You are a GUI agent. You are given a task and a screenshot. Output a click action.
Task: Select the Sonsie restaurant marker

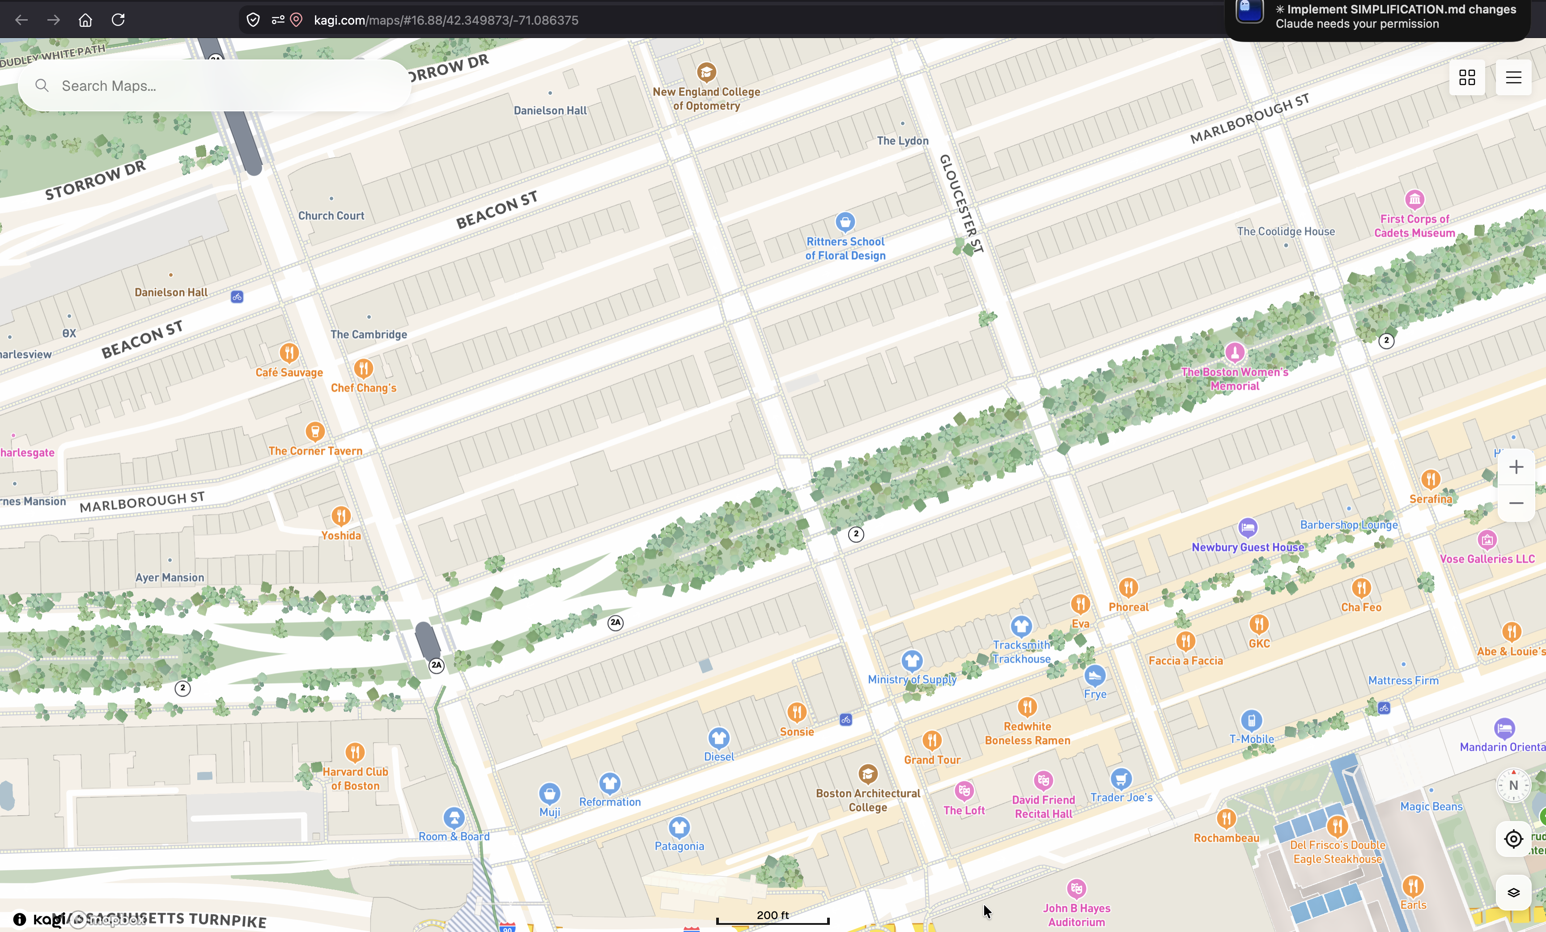(796, 712)
